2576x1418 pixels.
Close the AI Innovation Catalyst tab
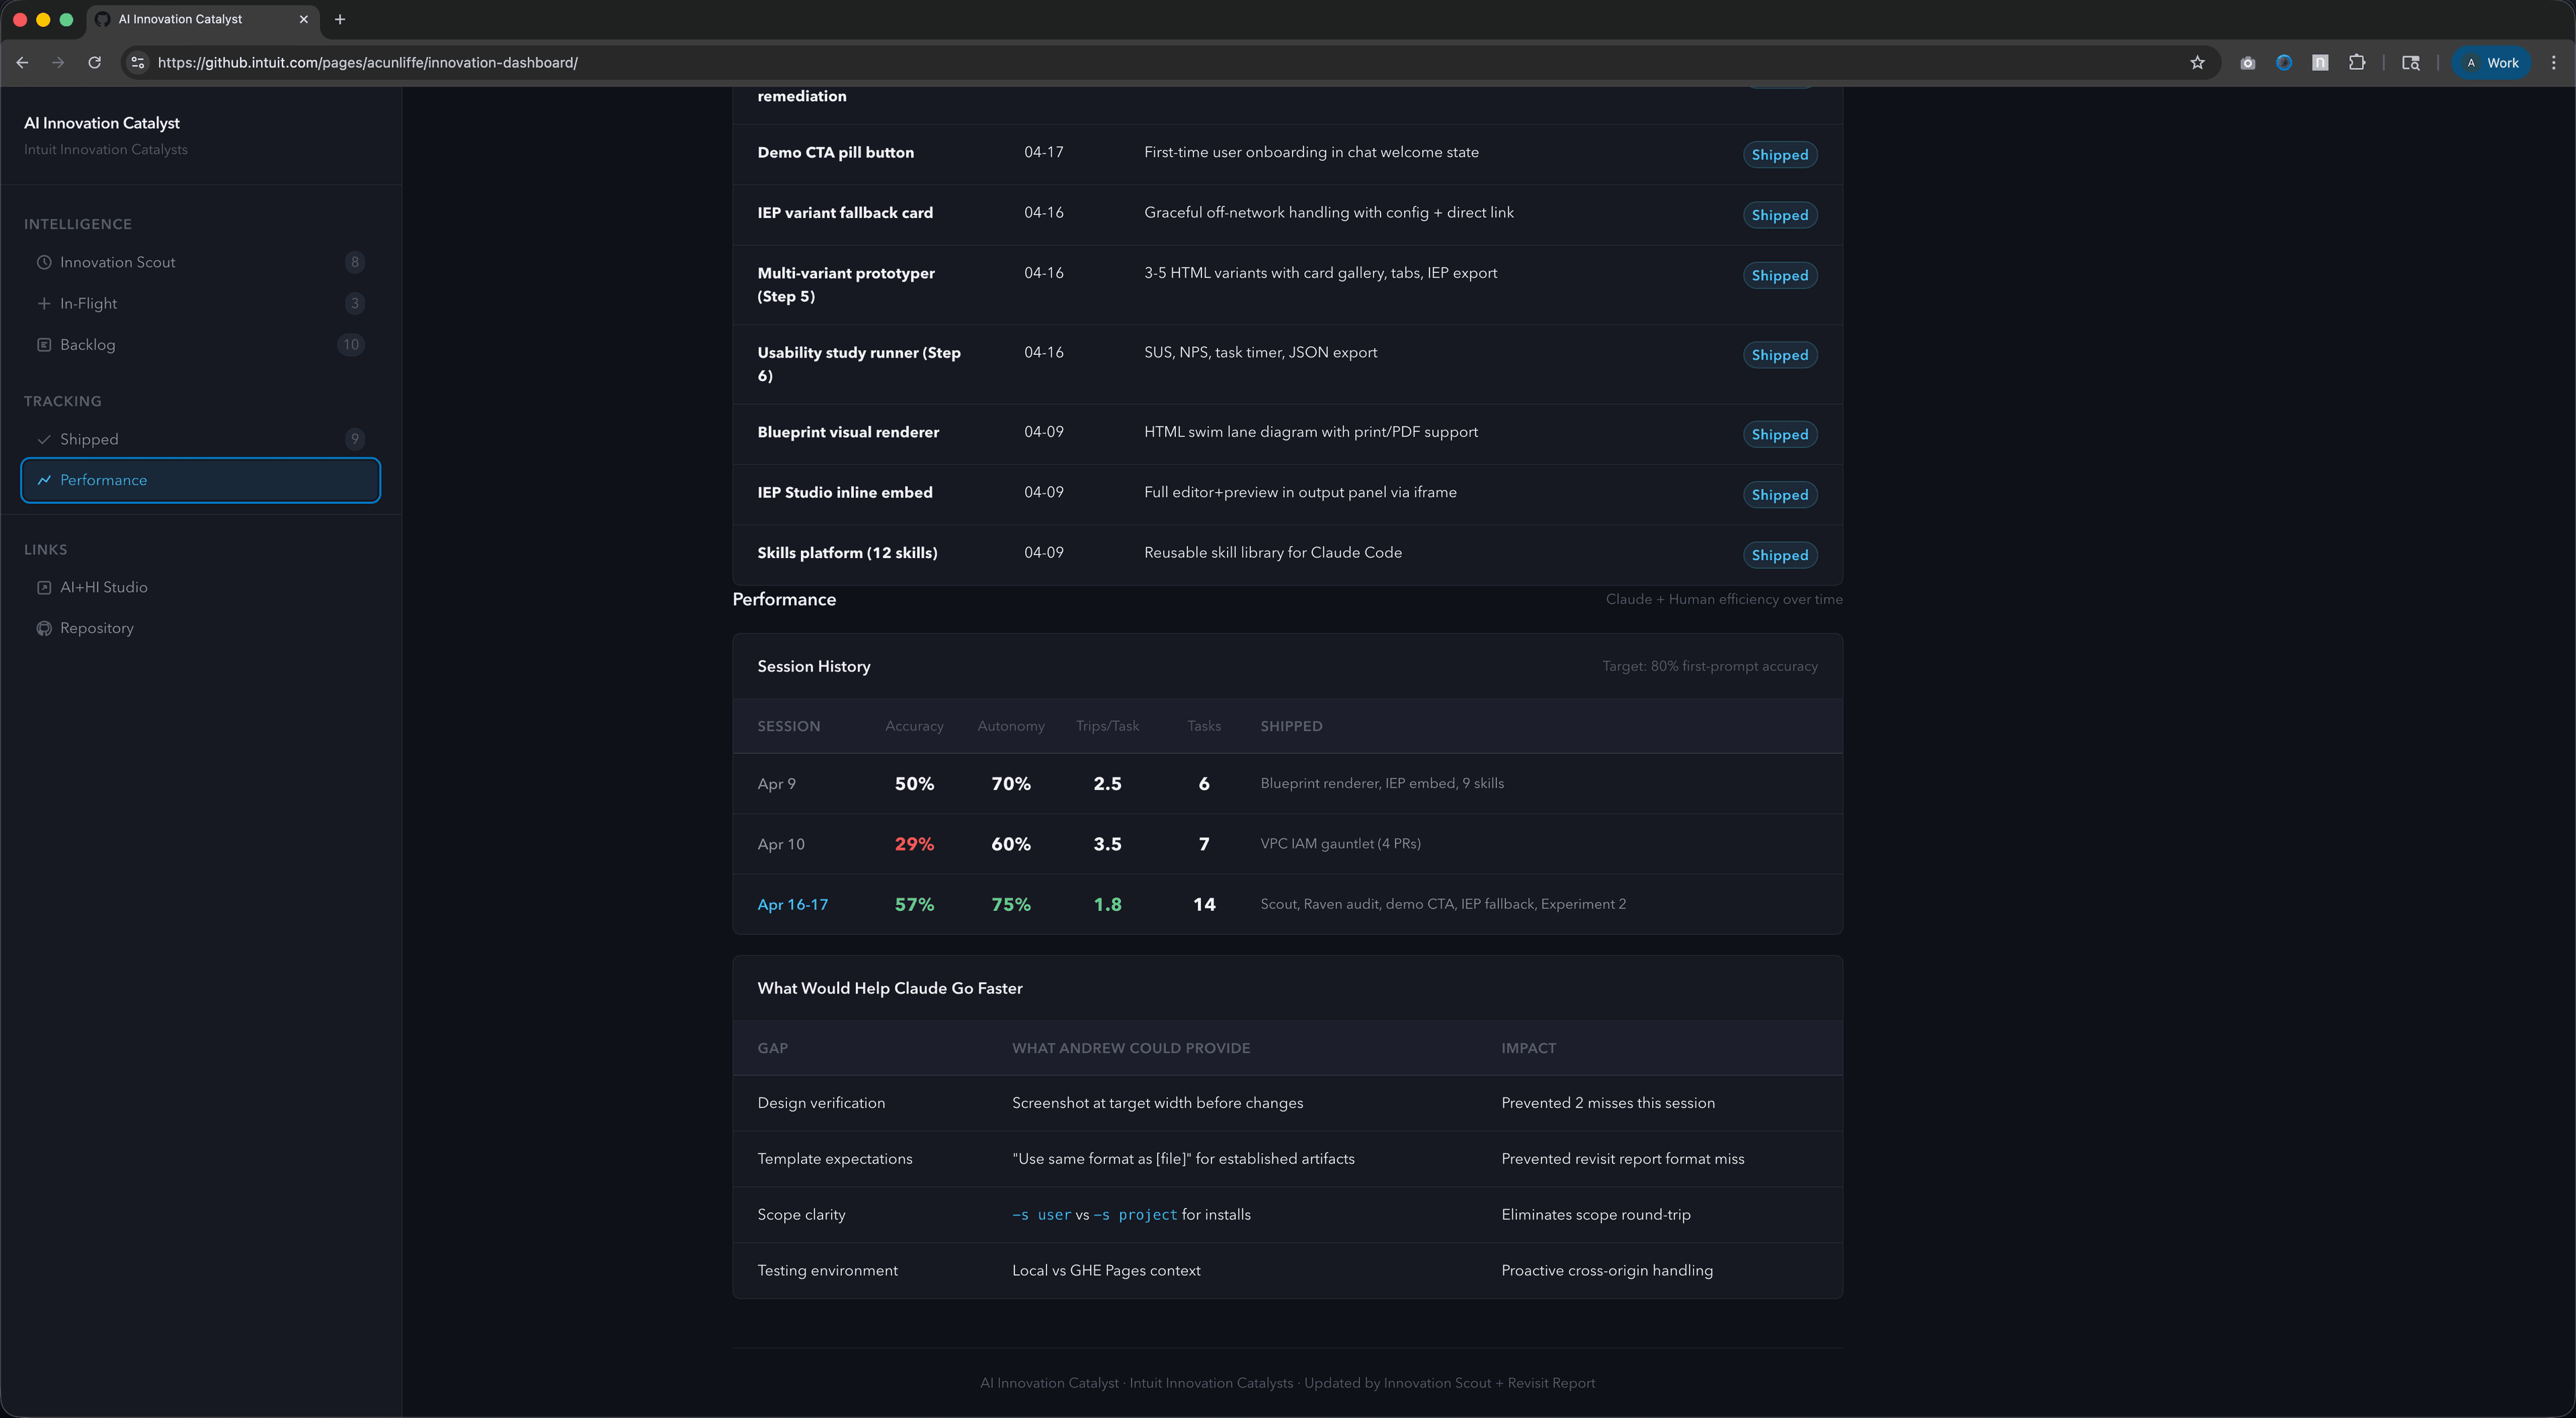coord(304,19)
